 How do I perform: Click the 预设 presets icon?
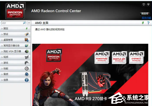[27, 34]
